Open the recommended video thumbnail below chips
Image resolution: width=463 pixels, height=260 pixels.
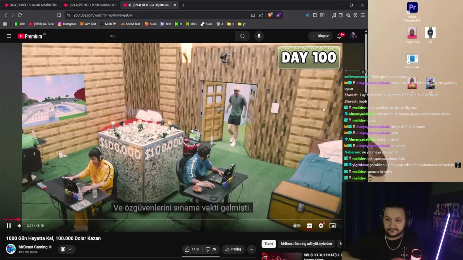click(281, 256)
